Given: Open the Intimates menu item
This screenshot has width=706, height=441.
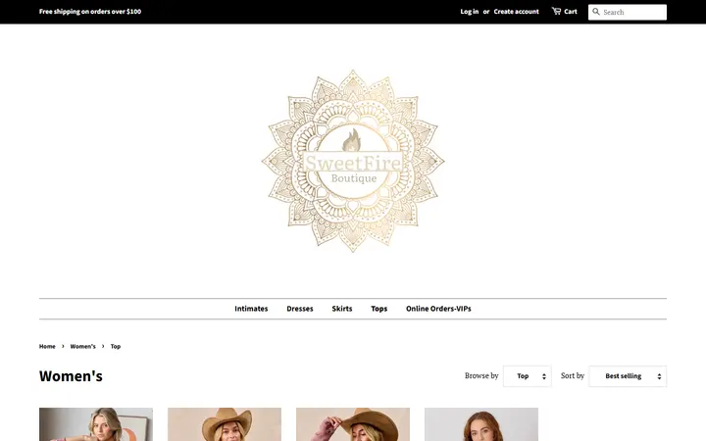Looking at the screenshot, I should [x=251, y=309].
